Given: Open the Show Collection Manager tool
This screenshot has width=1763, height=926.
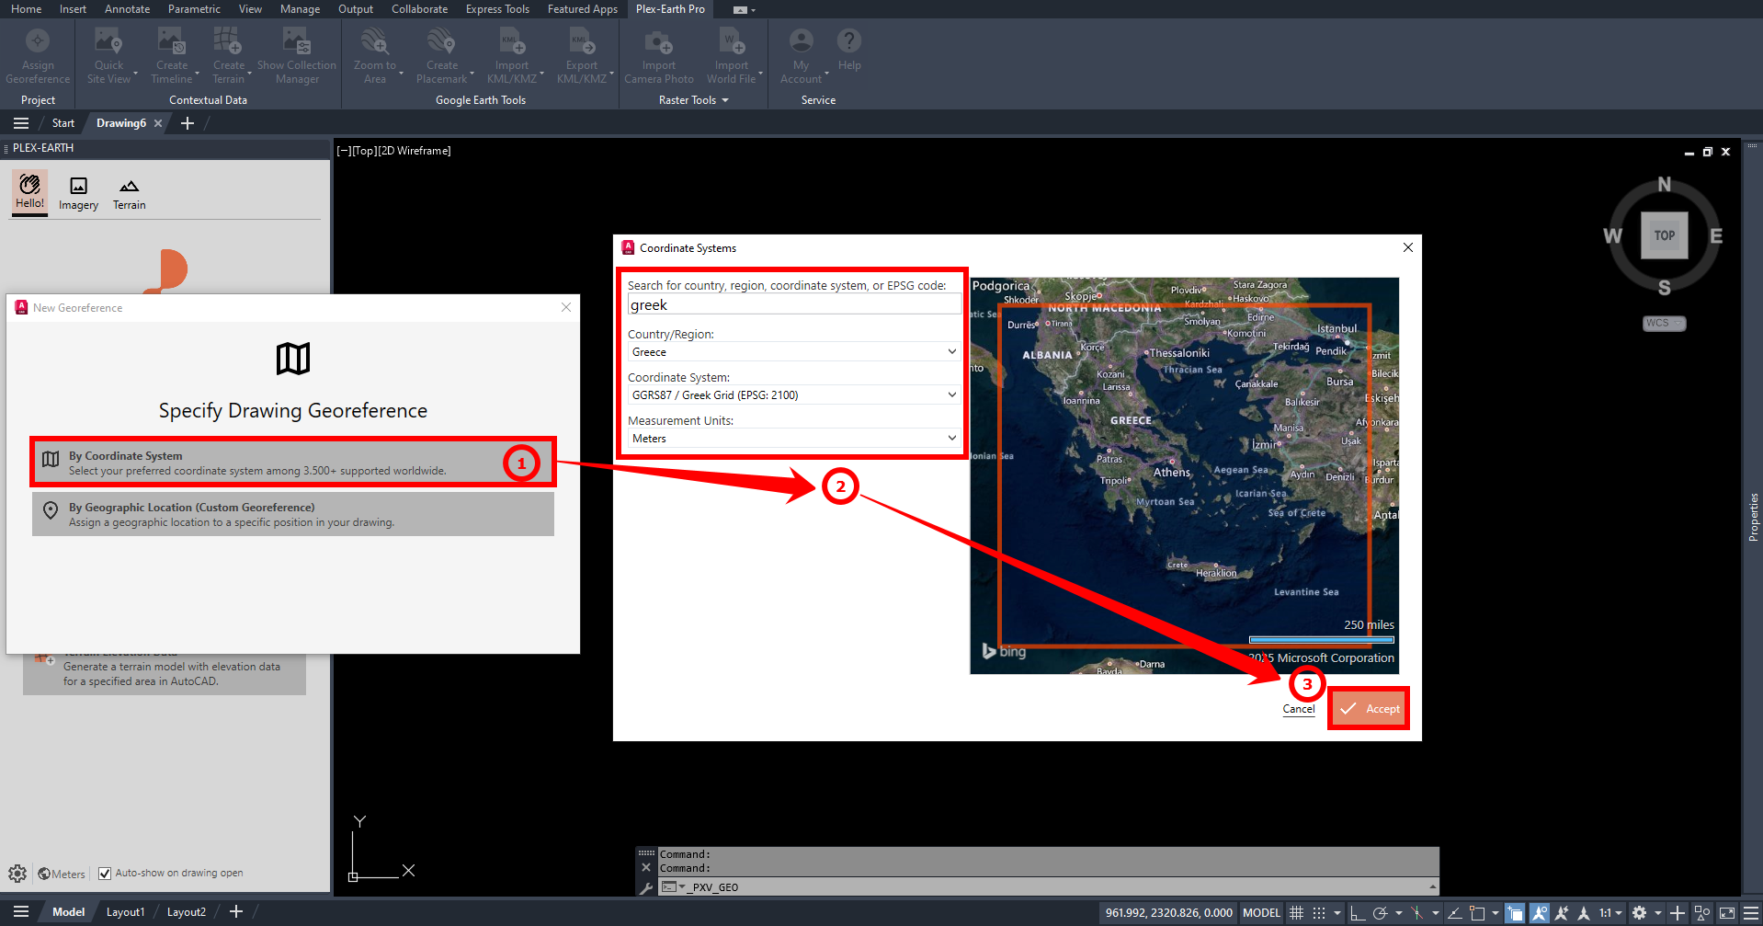Looking at the screenshot, I should (x=297, y=55).
